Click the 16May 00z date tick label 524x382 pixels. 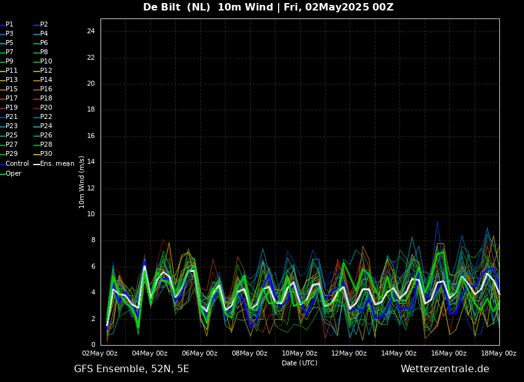pyautogui.click(x=449, y=353)
